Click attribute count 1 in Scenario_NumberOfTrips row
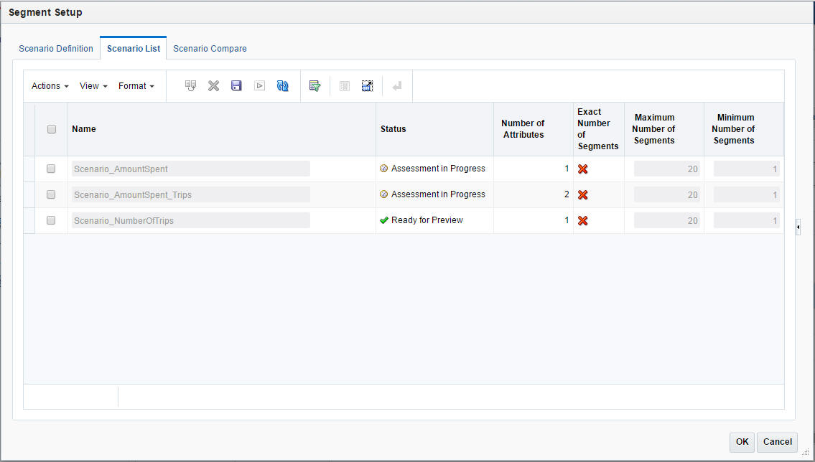This screenshot has width=815, height=462. pyautogui.click(x=567, y=220)
